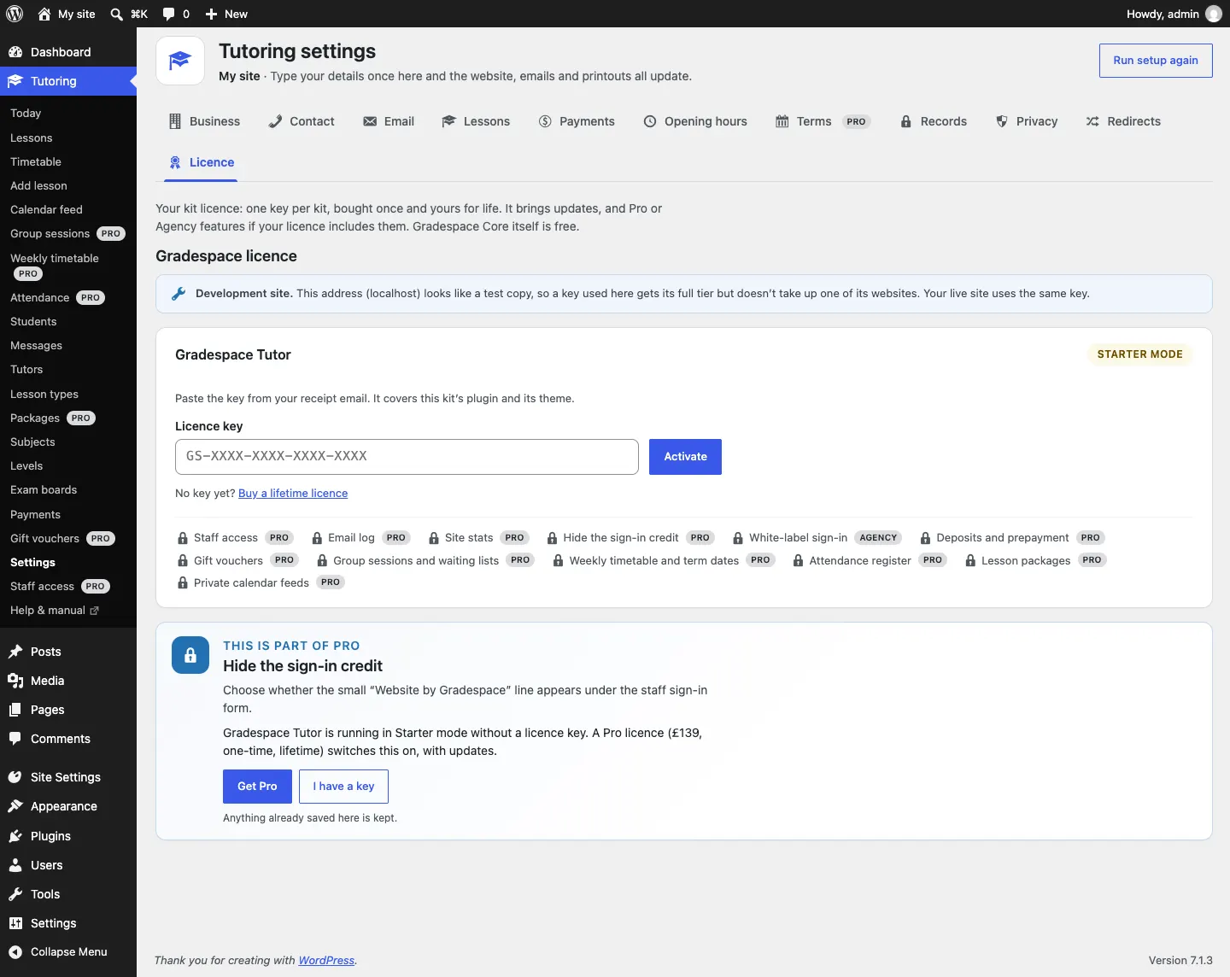Open Group sessions in the sidebar
This screenshot has height=977, width=1230.
(x=67, y=233)
